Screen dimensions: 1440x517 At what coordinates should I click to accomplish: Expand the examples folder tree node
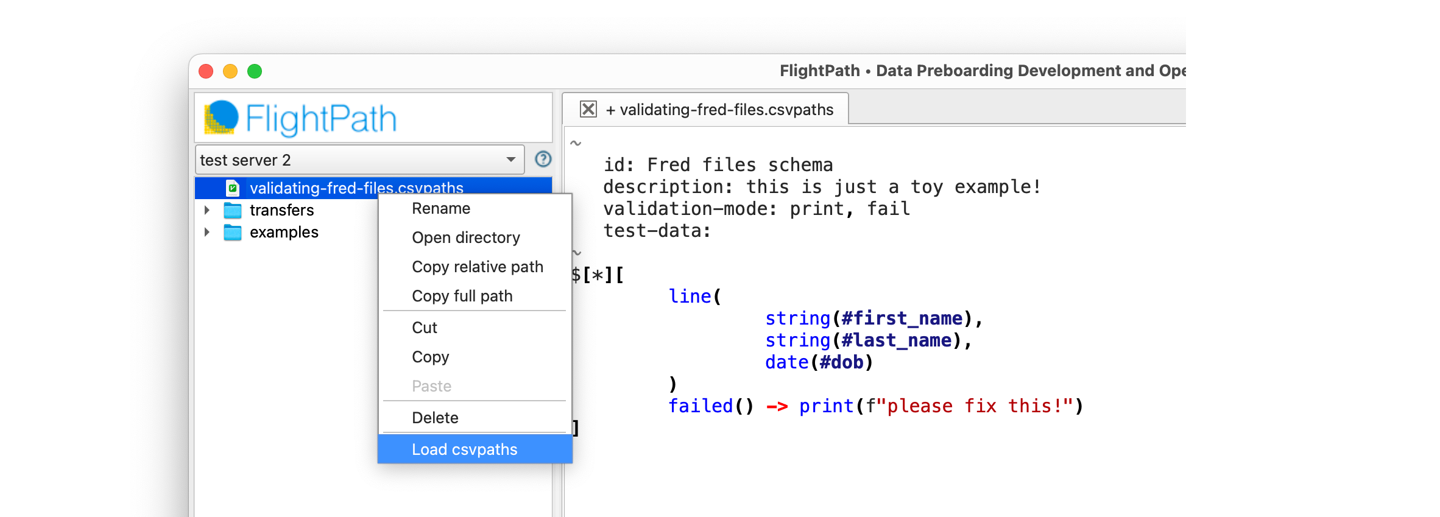[x=207, y=233]
